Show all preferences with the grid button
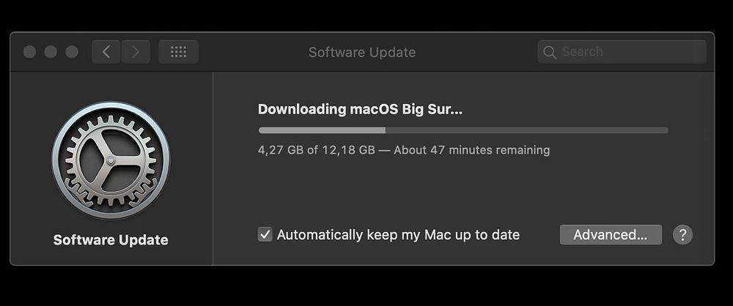 178,52
